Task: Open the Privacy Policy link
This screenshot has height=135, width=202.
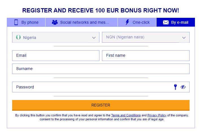Action: point(157,115)
